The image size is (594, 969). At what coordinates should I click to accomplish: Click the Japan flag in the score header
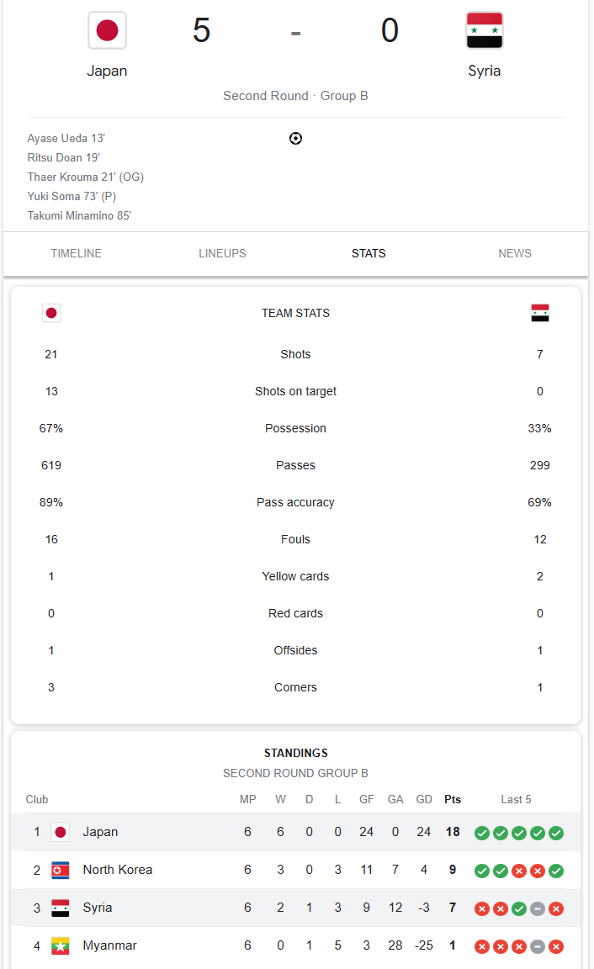tap(107, 30)
